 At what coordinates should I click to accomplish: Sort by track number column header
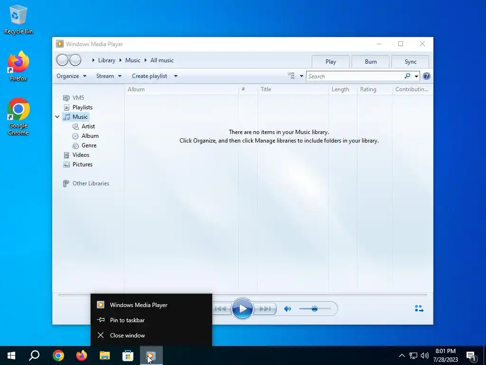point(248,89)
